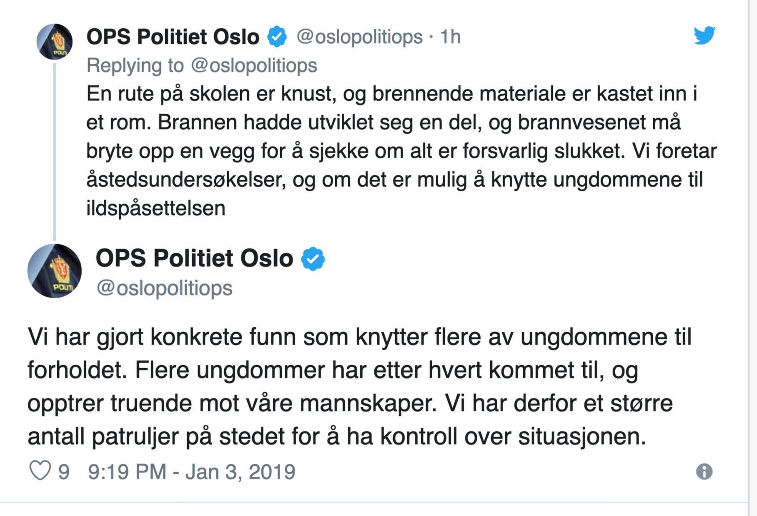This screenshot has width=757, height=516.
Task: Click the Twitter bird logo
Action: [704, 35]
